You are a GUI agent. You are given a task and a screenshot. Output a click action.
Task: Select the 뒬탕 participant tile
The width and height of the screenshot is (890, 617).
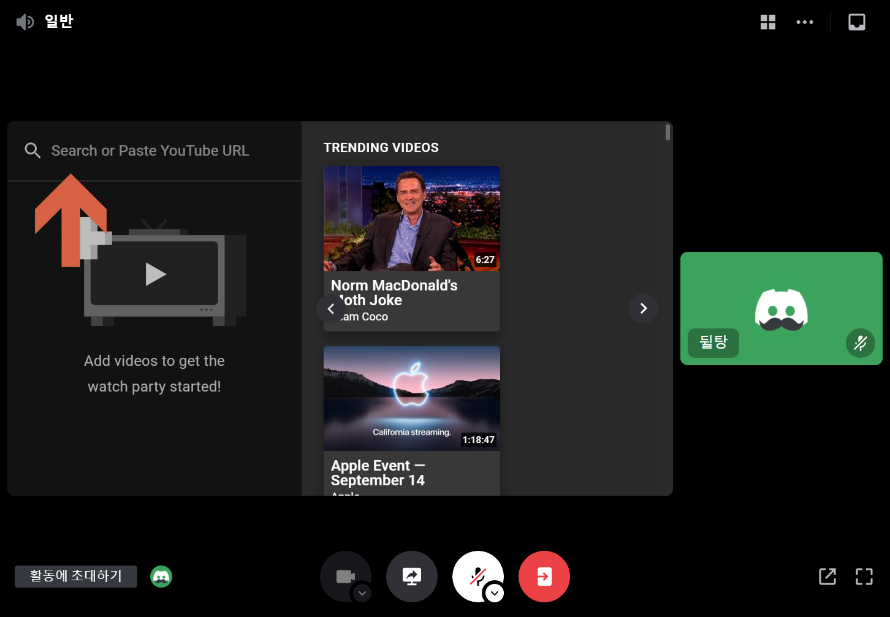[x=782, y=309]
